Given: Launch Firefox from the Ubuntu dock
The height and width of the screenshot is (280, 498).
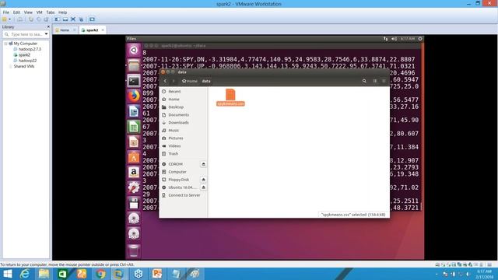Looking at the screenshot, I should point(134,96).
